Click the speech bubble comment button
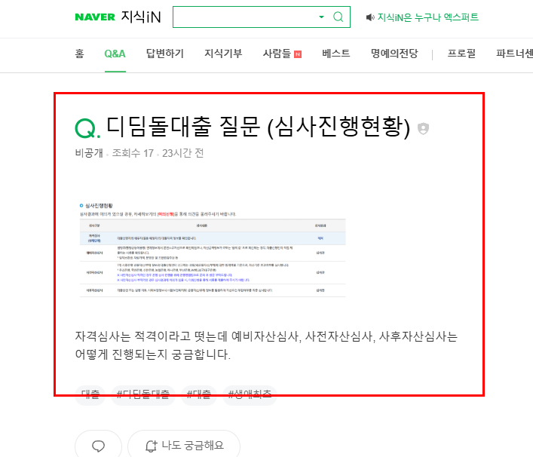 click(x=98, y=446)
